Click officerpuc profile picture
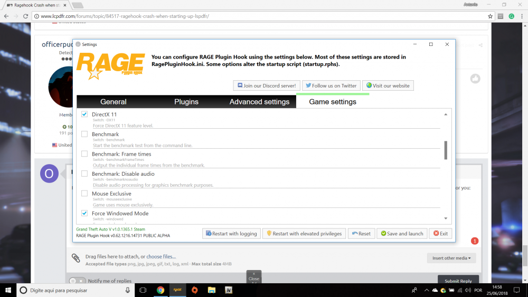The image size is (528, 297). (x=61, y=87)
